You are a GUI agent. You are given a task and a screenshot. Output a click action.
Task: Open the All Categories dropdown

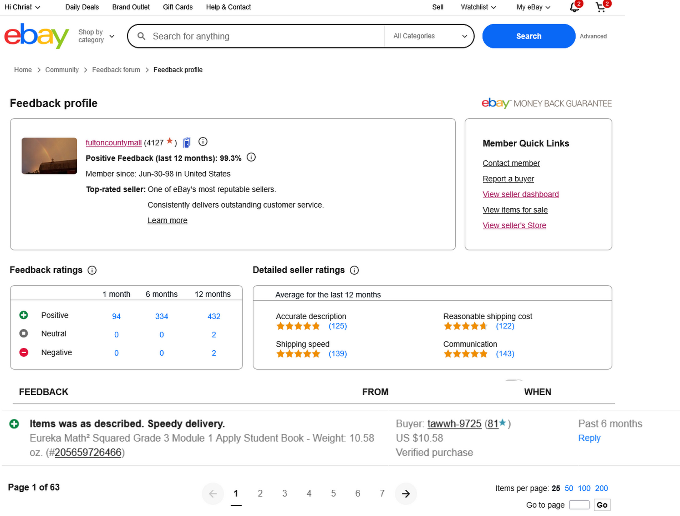(430, 36)
